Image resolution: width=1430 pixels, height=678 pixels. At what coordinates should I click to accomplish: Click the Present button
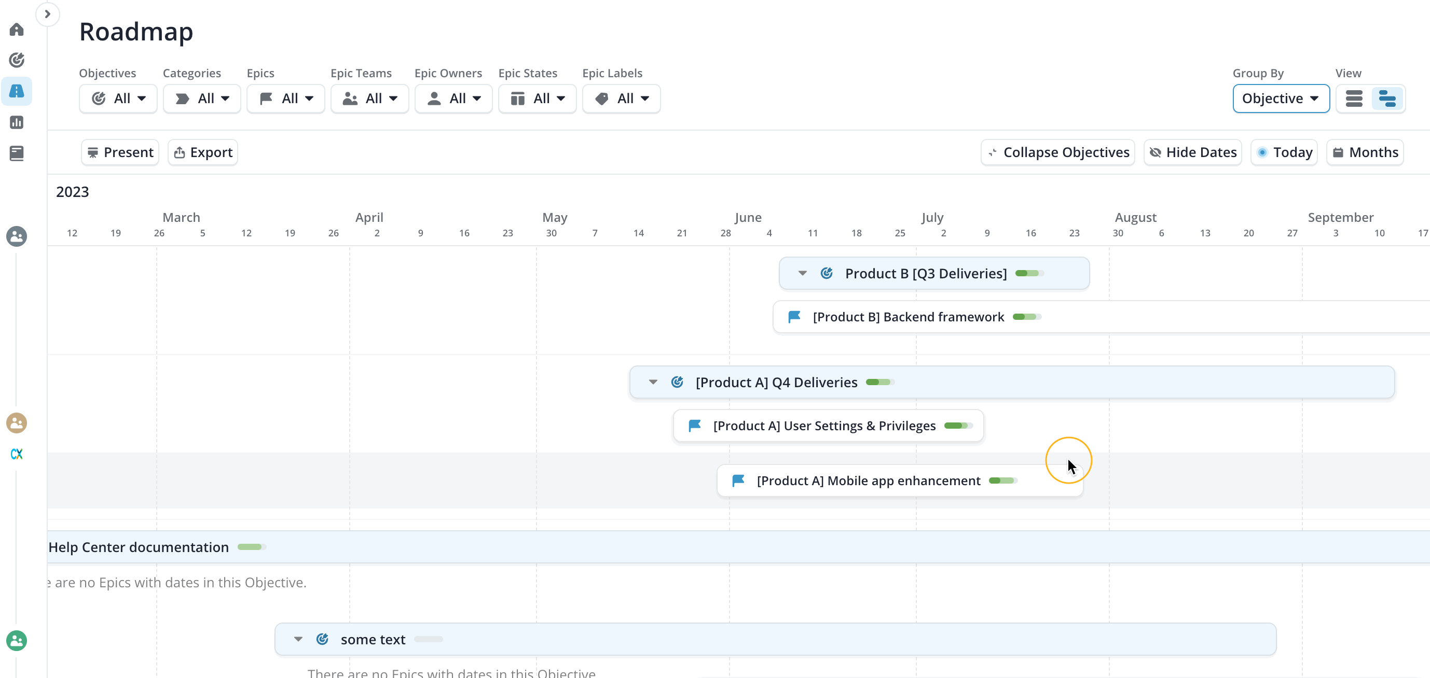pyautogui.click(x=120, y=152)
